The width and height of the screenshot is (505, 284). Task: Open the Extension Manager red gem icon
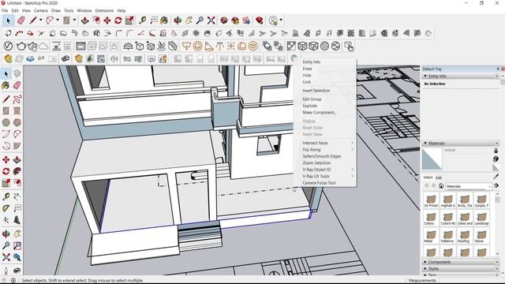click(x=260, y=21)
